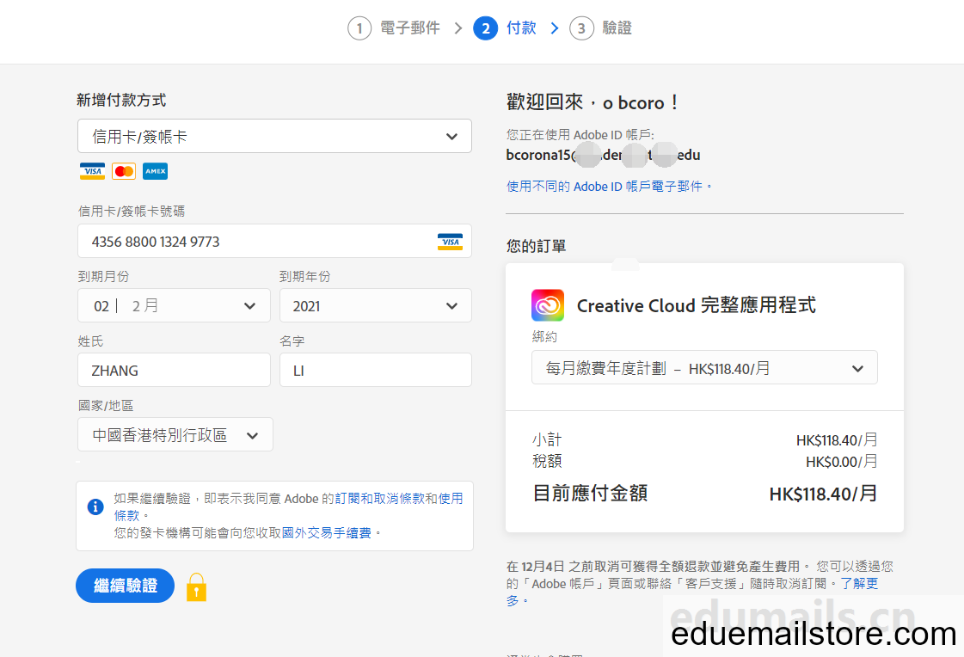Open the expiry year dropdown showing 2021

click(376, 305)
